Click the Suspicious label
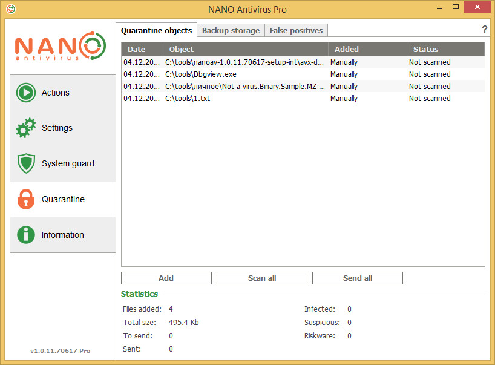Screen dimensions: 495x365 point(322,323)
